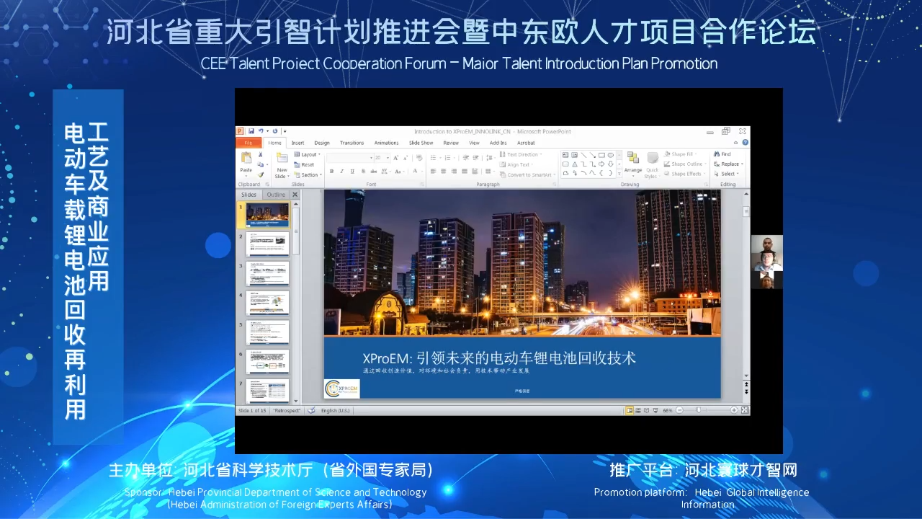Open the font name combo box
The height and width of the screenshot is (519, 922).
point(349,157)
